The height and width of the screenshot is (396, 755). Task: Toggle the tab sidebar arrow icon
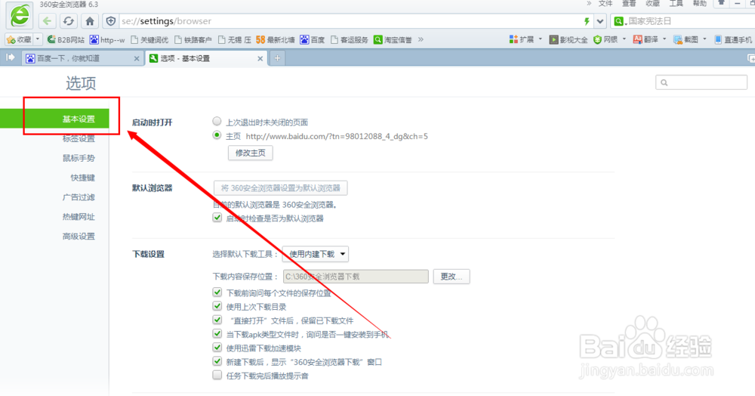[x=10, y=57]
